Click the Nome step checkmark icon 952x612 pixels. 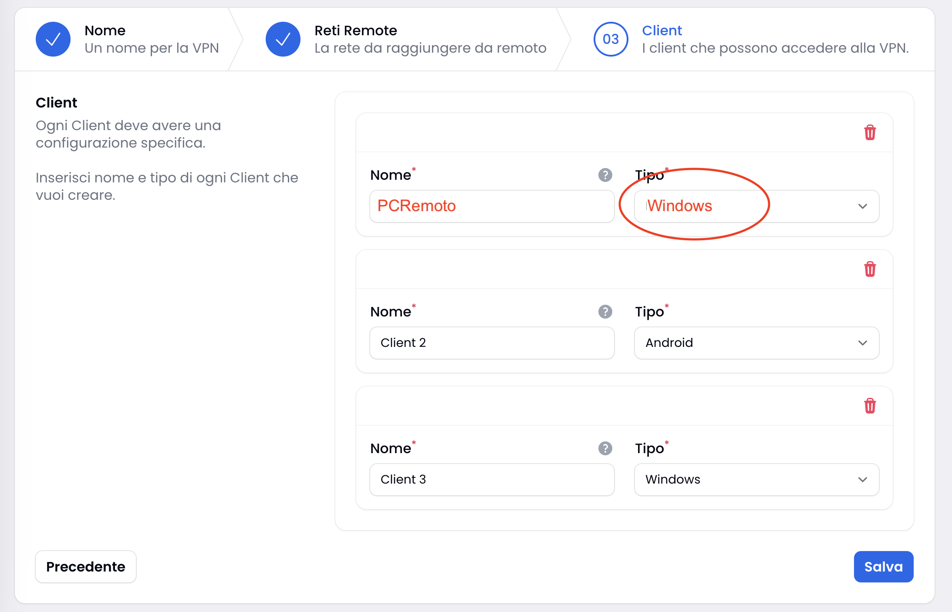52,38
